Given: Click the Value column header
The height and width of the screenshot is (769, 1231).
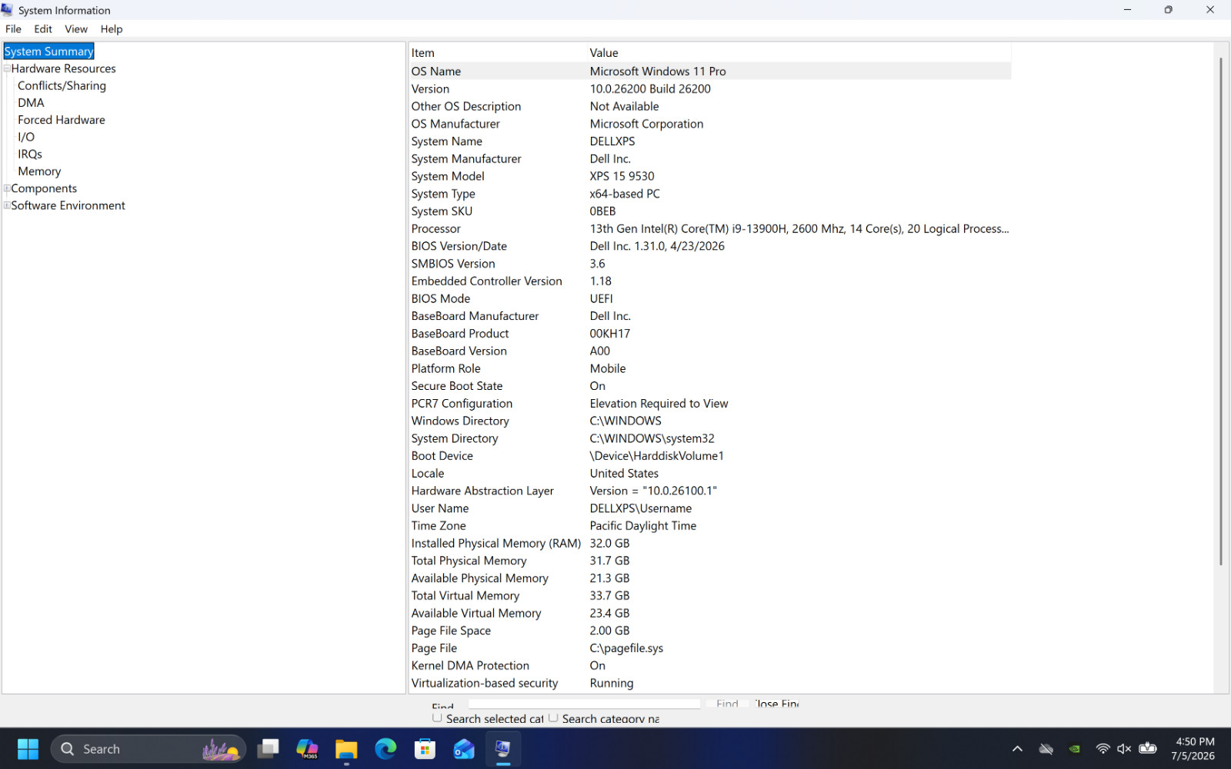Looking at the screenshot, I should pyautogui.click(x=799, y=53).
